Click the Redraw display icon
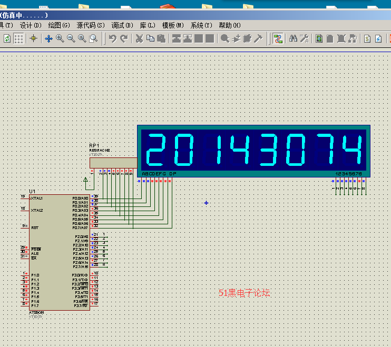Viewport: 391px width, 347px height. click(7, 38)
